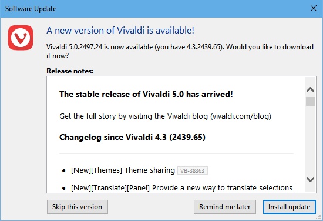
Task: Click the 'stable release of Vivaldi 5.0' heading
Action: [x=146, y=94]
